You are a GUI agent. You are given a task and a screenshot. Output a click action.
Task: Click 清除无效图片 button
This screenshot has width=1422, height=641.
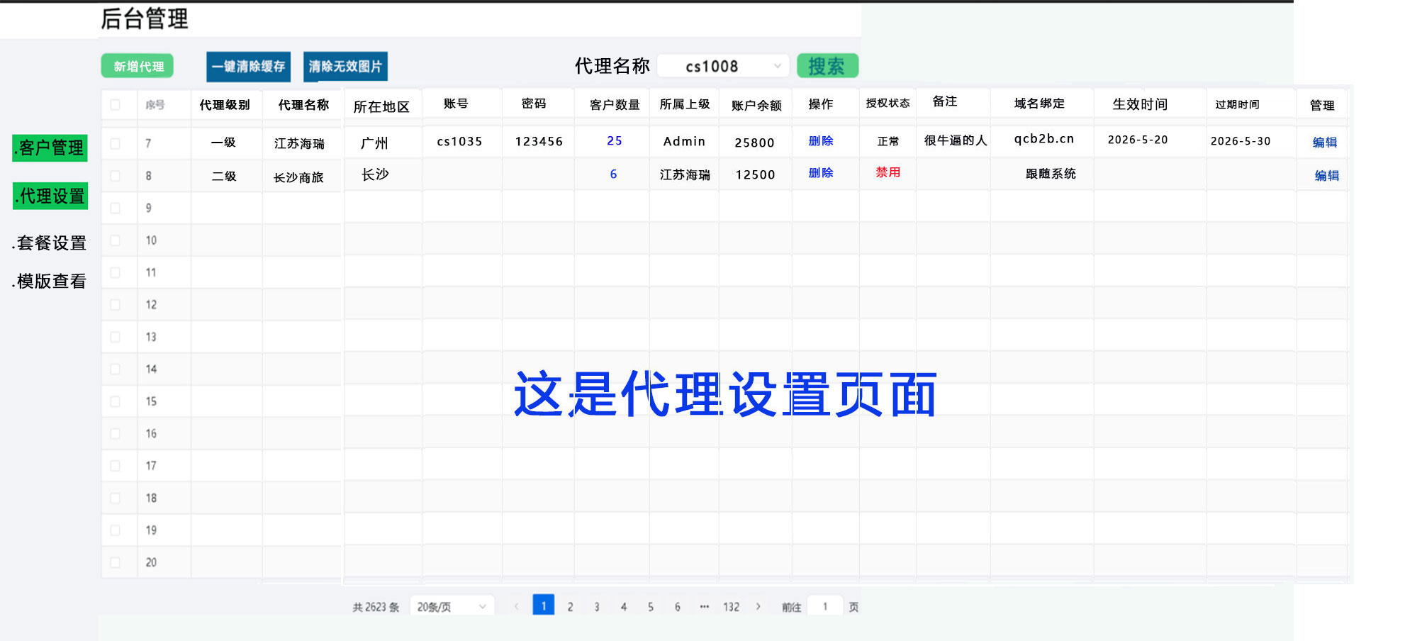click(345, 67)
